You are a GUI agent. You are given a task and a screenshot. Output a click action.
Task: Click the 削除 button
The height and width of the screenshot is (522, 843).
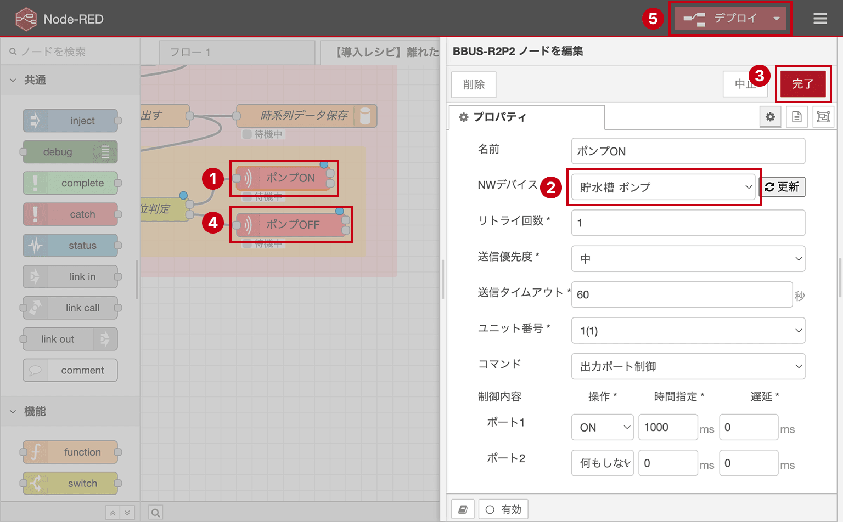click(x=474, y=84)
